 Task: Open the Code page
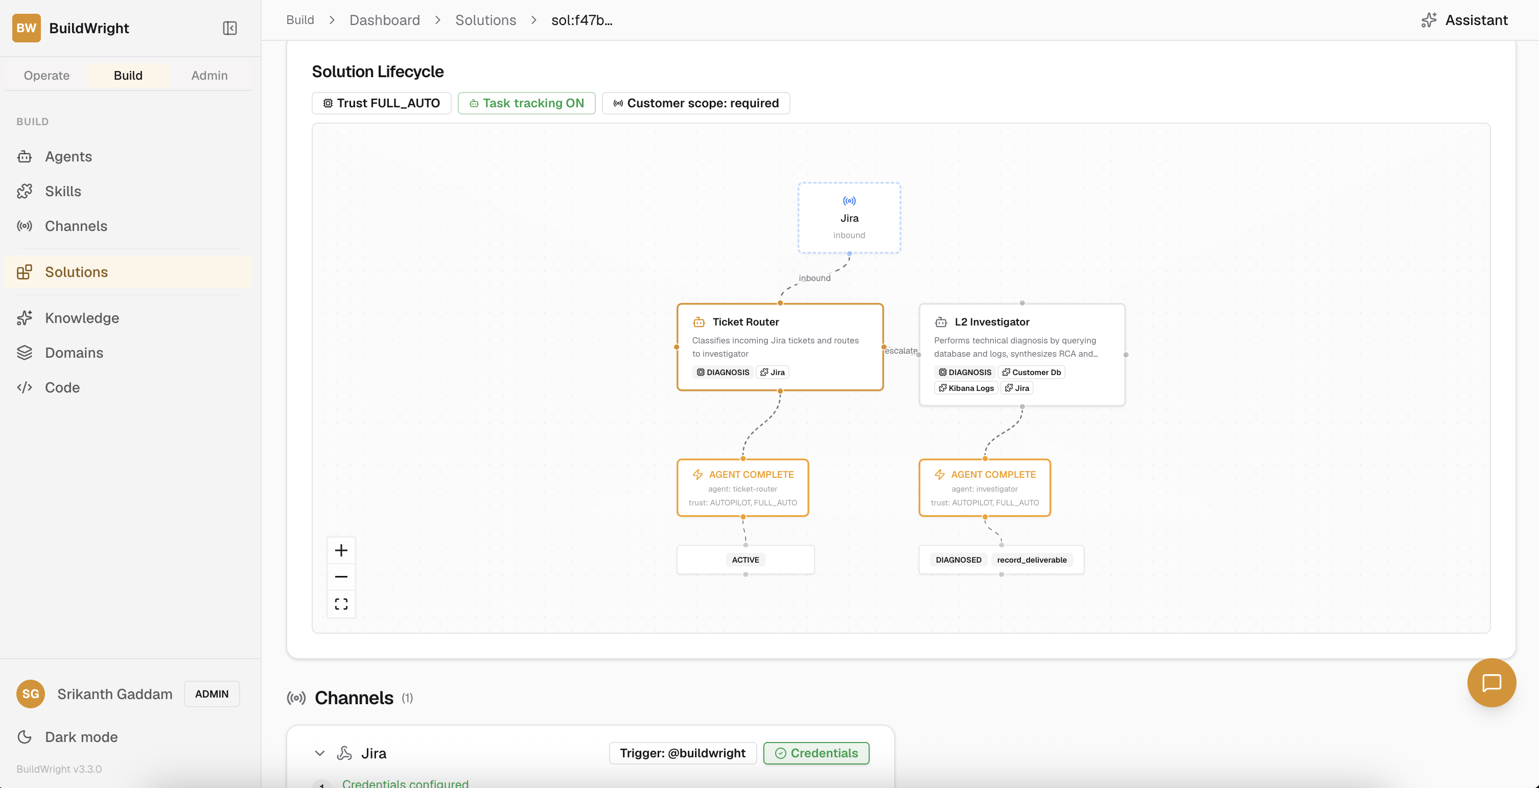point(128,387)
